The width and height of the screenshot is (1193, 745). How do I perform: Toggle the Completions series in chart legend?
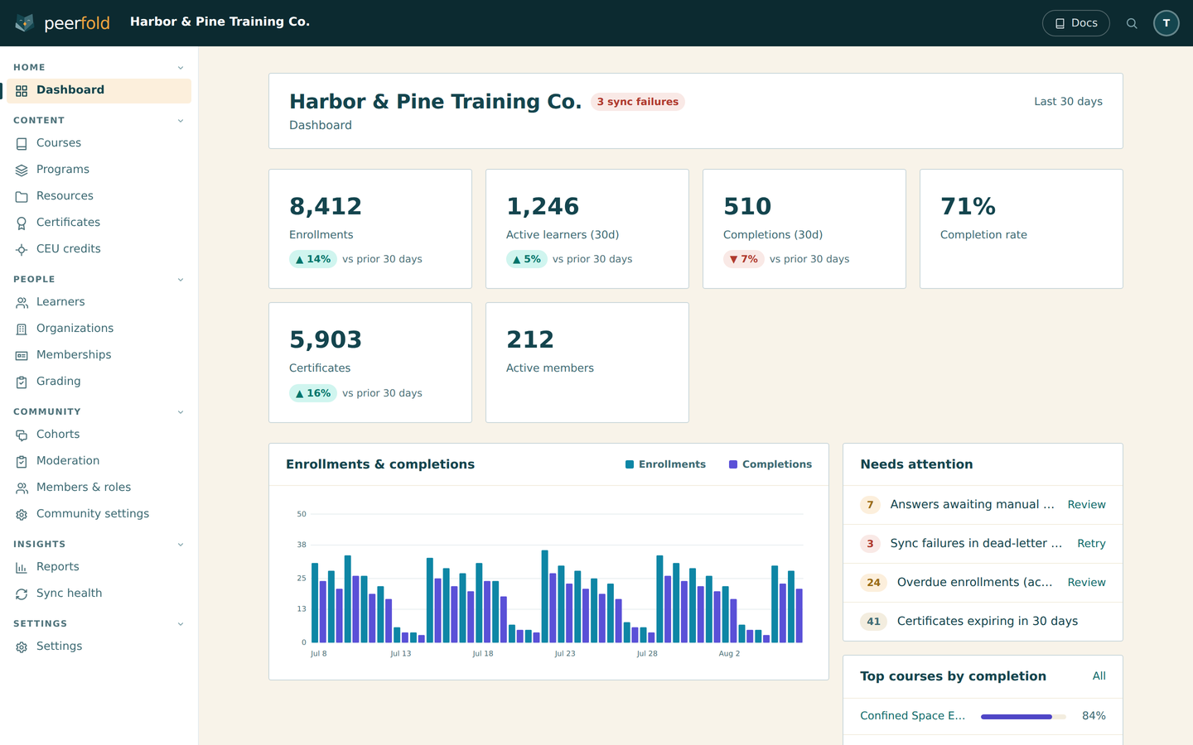point(770,464)
